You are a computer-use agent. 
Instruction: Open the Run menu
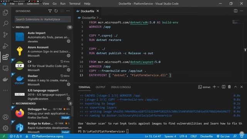(x=63, y=3)
